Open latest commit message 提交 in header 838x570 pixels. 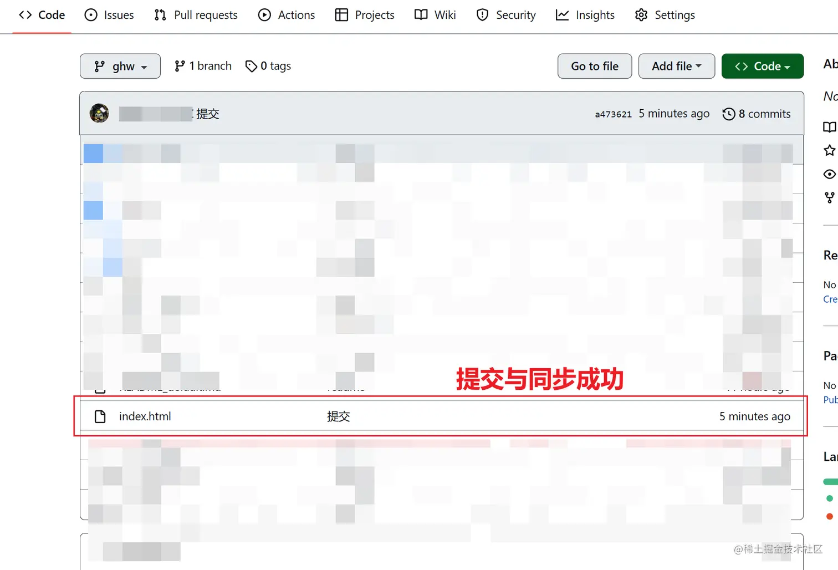(x=208, y=114)
